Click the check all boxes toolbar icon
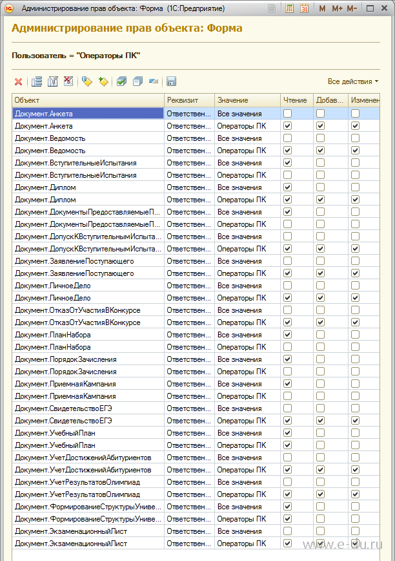 121,81
